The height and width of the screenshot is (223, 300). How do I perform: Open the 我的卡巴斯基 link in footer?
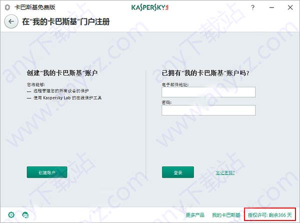pos(226,215)
